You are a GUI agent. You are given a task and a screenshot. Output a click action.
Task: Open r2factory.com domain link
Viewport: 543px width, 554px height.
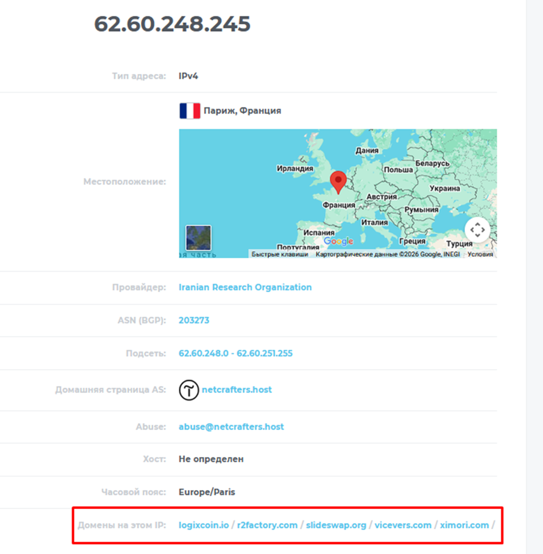[267, 526]
